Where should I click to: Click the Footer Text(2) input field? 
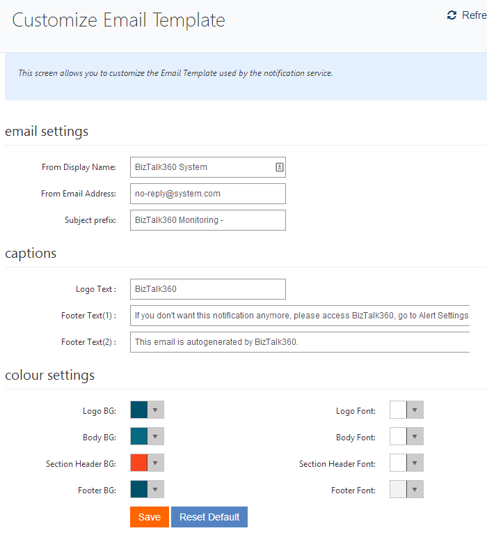[299, 342]
